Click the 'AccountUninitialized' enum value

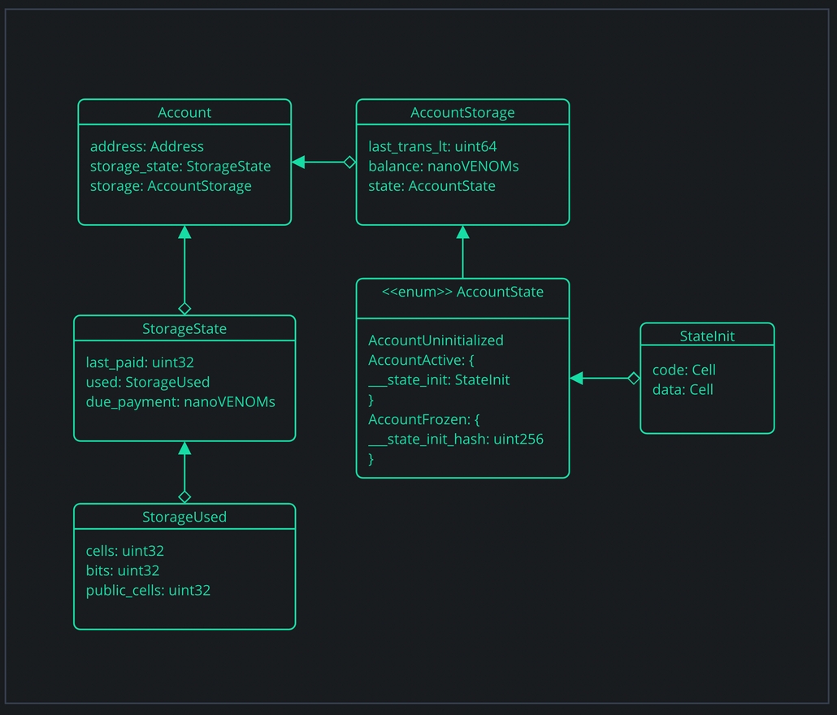click(x=436, y=340)
